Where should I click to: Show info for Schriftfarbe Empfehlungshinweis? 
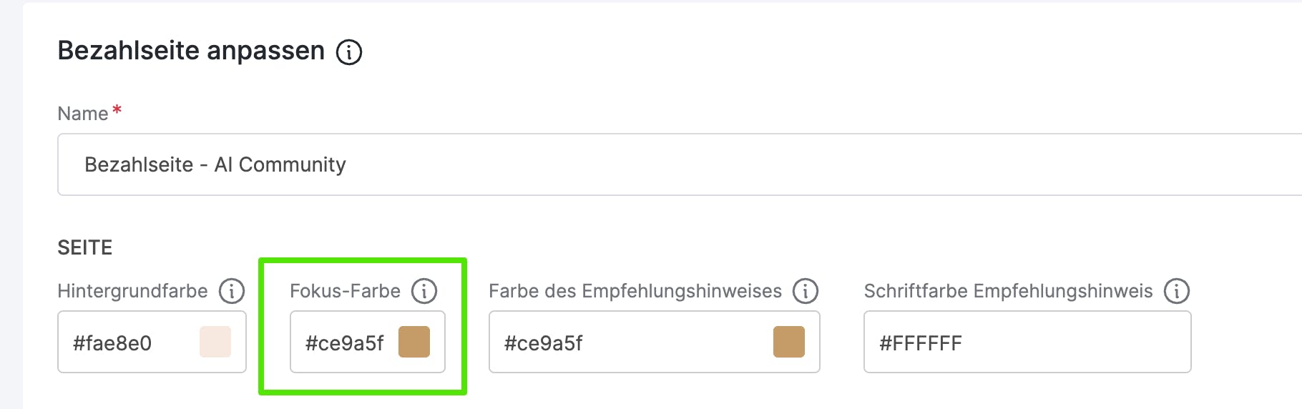(x=1177, y=291)
